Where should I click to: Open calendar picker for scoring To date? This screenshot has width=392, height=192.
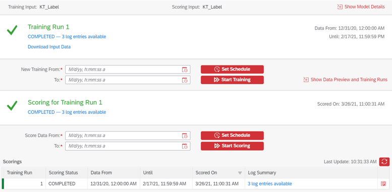[185, 146]
